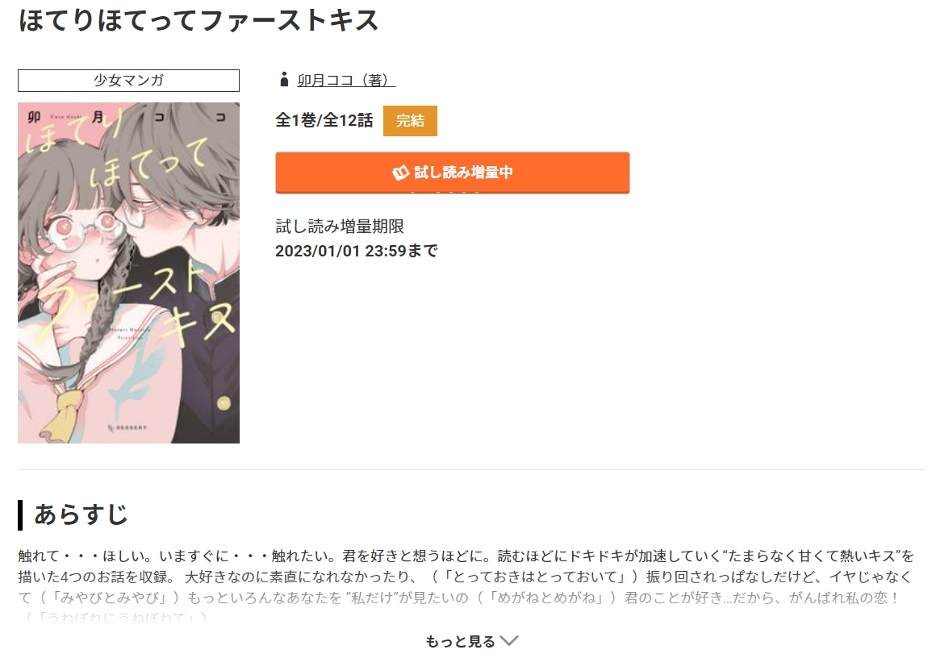Click the あらすじ section heading
This screenshot has height=658, width=932.
[x=81, y=514]
